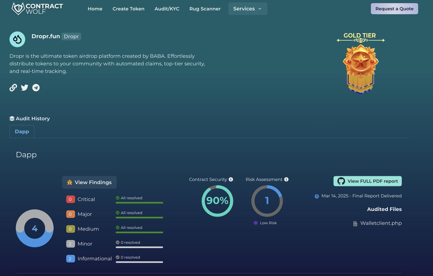Click the Informational severity label
Viewport: 433px width, 276px height.
coord(95,259)
